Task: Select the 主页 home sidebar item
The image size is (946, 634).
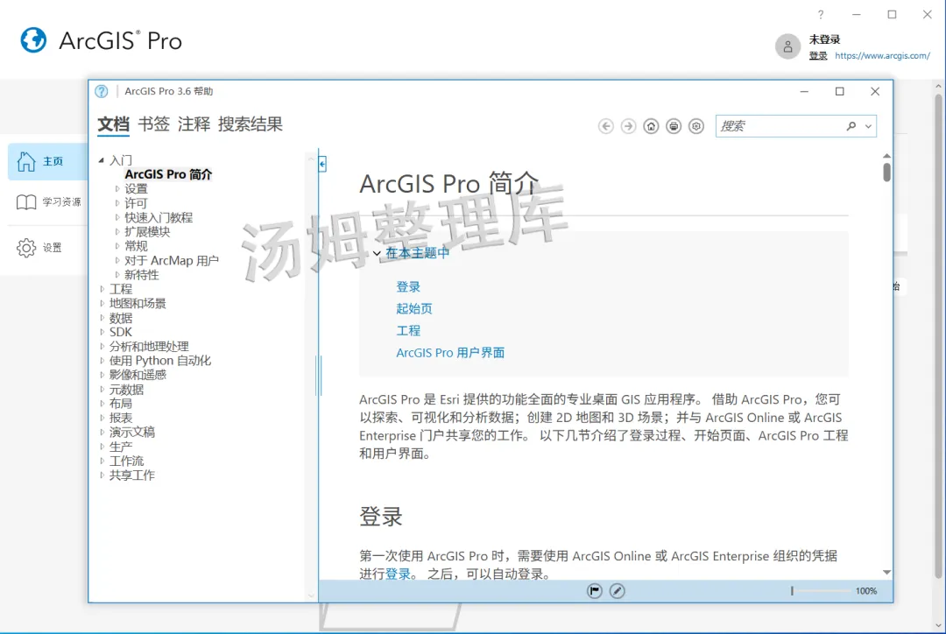Action: [x=47, y=161]
